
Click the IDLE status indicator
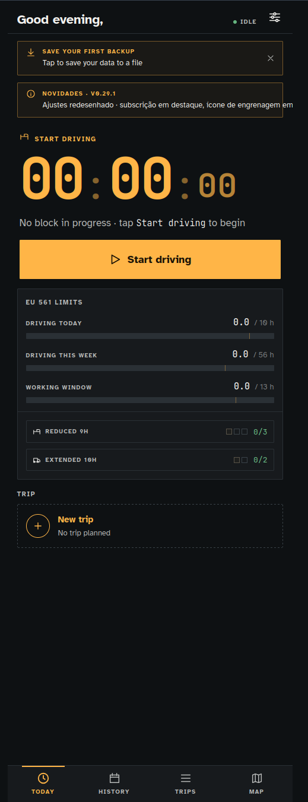click(245, 21)
